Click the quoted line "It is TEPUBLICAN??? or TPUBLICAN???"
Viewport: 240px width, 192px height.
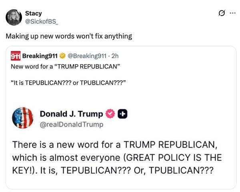[68, 83]
